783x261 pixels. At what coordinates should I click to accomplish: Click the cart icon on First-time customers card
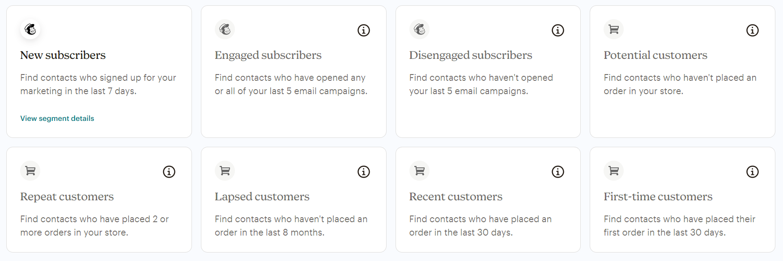coord(613,170)
